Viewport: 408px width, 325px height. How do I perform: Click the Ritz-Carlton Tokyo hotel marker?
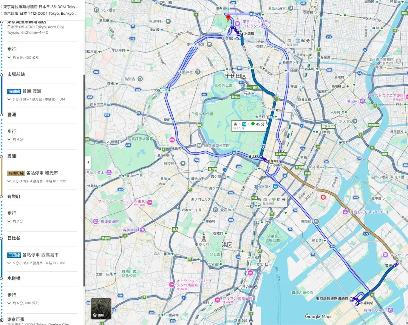point(150,203)
